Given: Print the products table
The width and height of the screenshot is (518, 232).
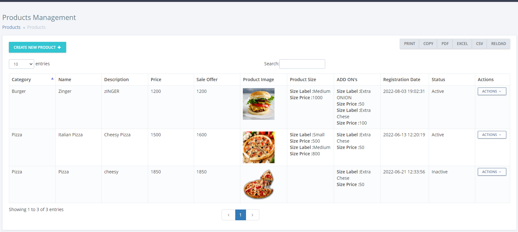Looking at the screenshot, I should 409,44.
